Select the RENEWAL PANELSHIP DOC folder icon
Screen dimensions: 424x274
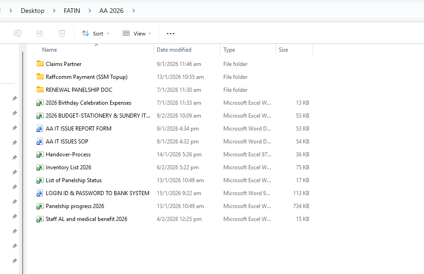[40, 90]
